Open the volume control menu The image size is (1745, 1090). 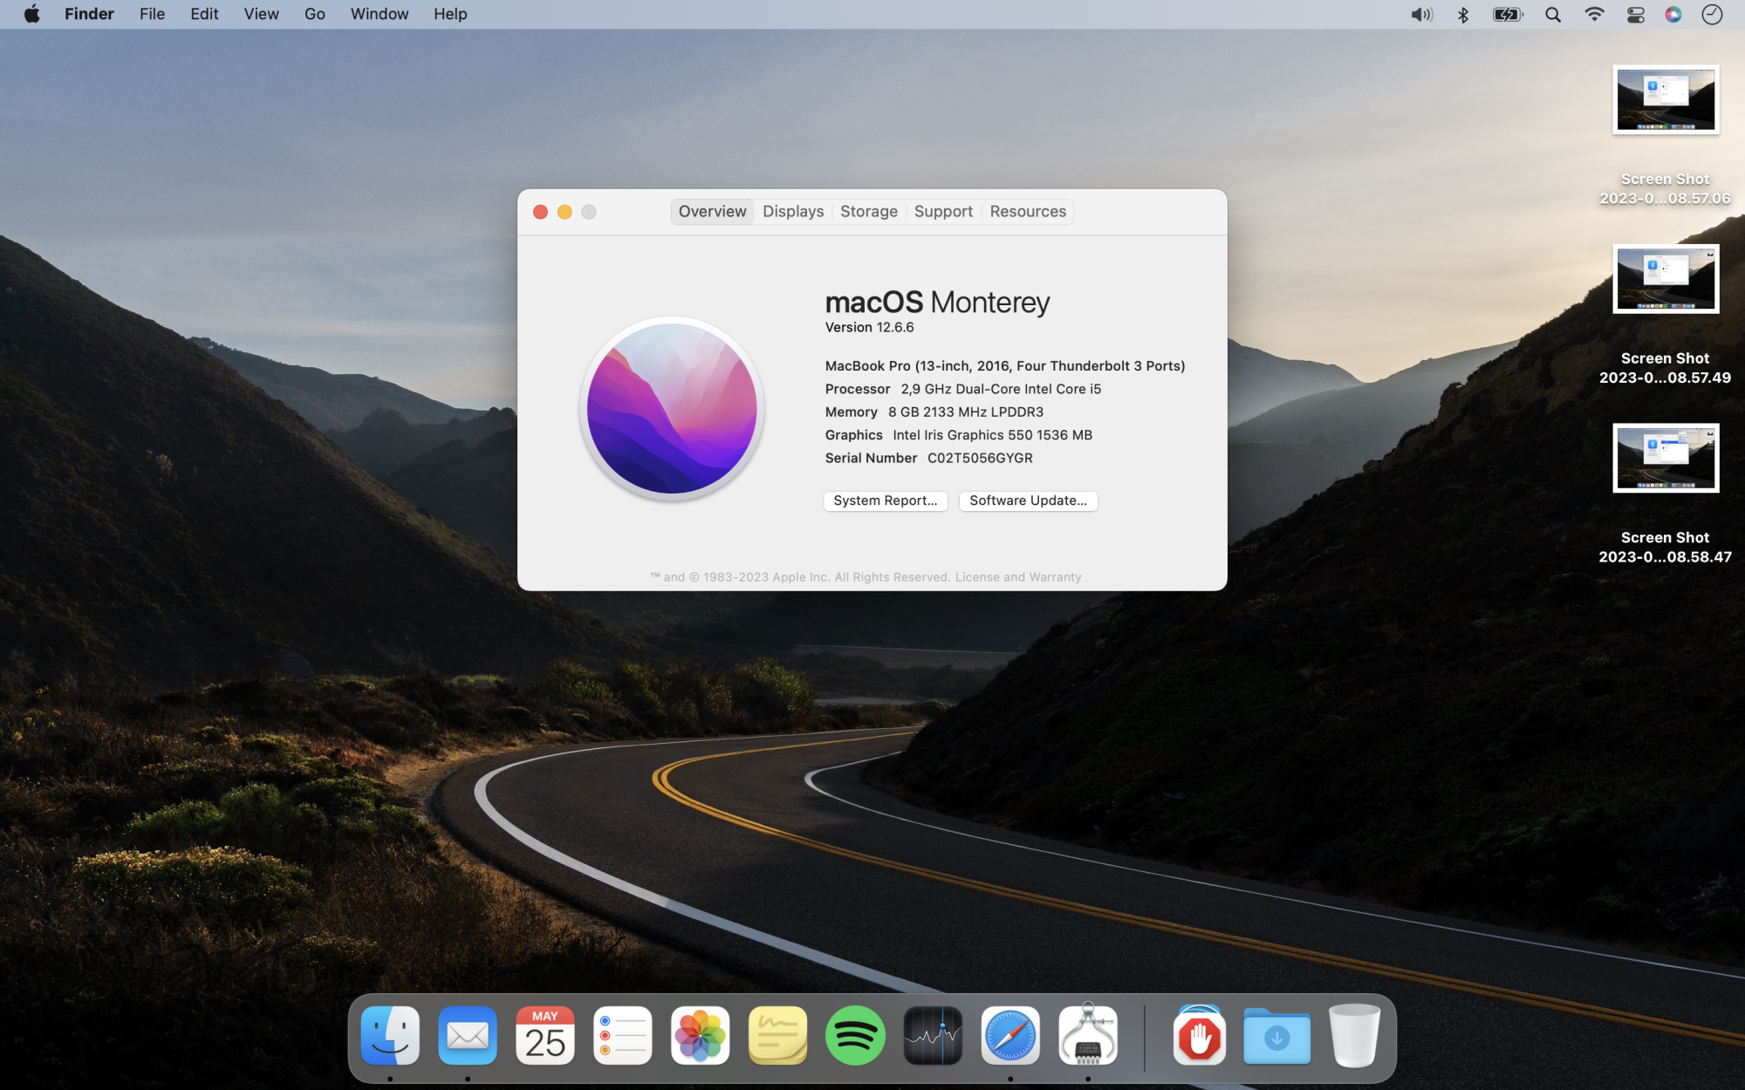click(x=1421, y=15)
